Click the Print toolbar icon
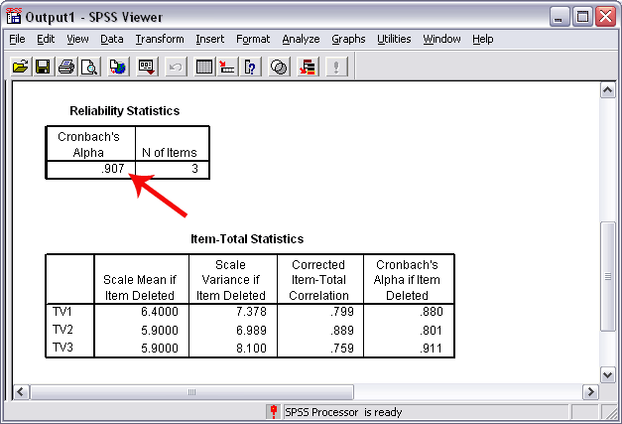Viewport: 622px width, 424px height. click(66, 67)
